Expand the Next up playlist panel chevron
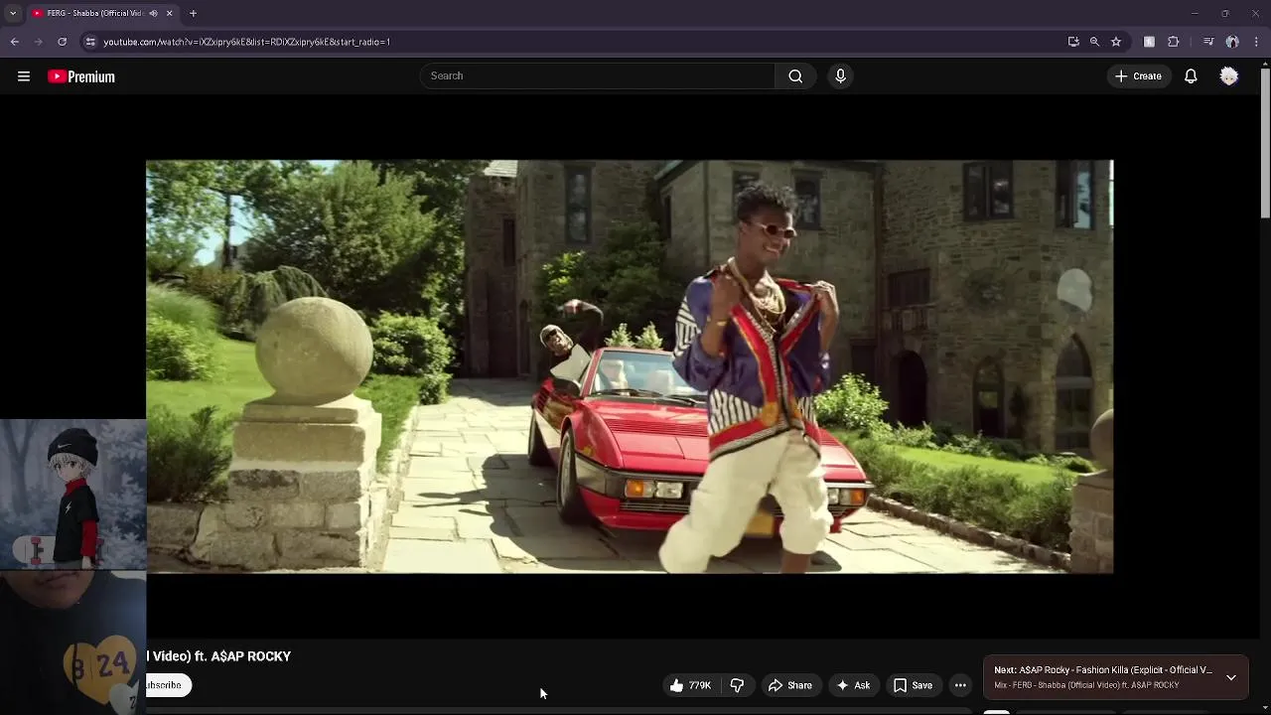This screenshot has width=1271, height=715. [1231, 677]
